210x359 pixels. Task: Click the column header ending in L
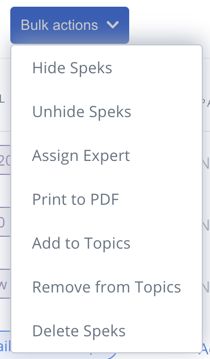point(2,99)
